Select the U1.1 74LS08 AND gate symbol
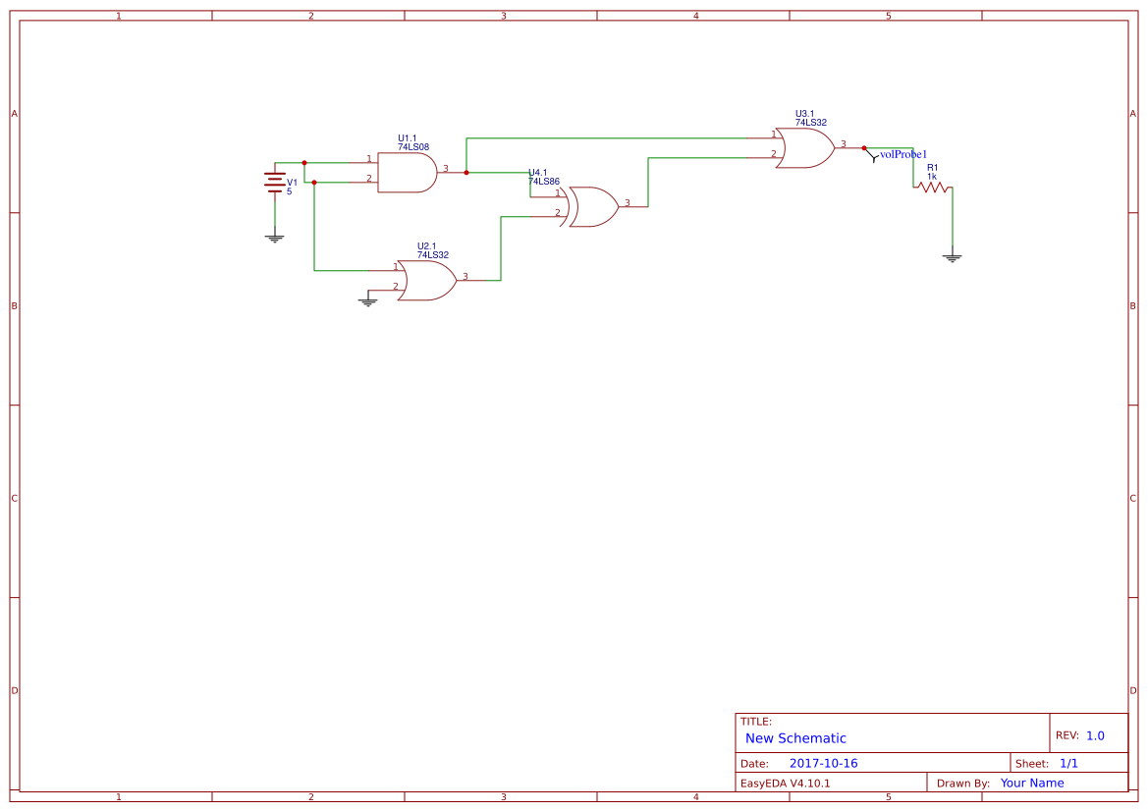Screen dimensions: 1148x812 click(x=408, y=173)
